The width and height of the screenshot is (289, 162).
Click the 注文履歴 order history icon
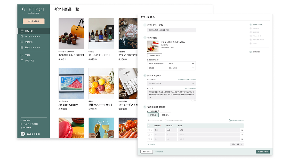tap(22, 42)
